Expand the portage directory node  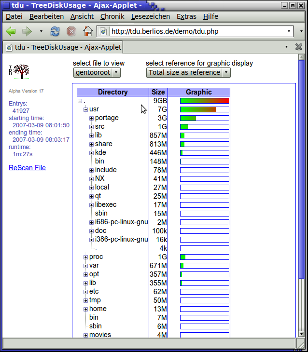click(x=91, y=118)
